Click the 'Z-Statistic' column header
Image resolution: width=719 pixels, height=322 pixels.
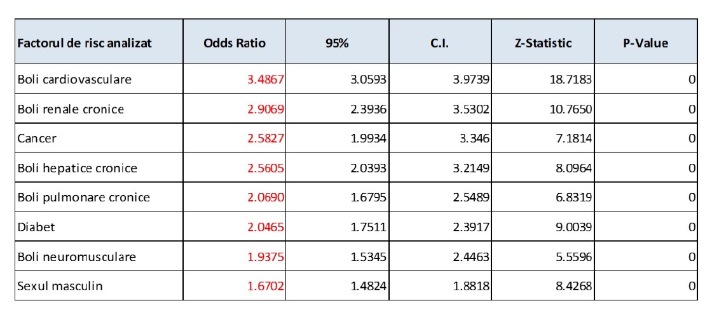543,44
